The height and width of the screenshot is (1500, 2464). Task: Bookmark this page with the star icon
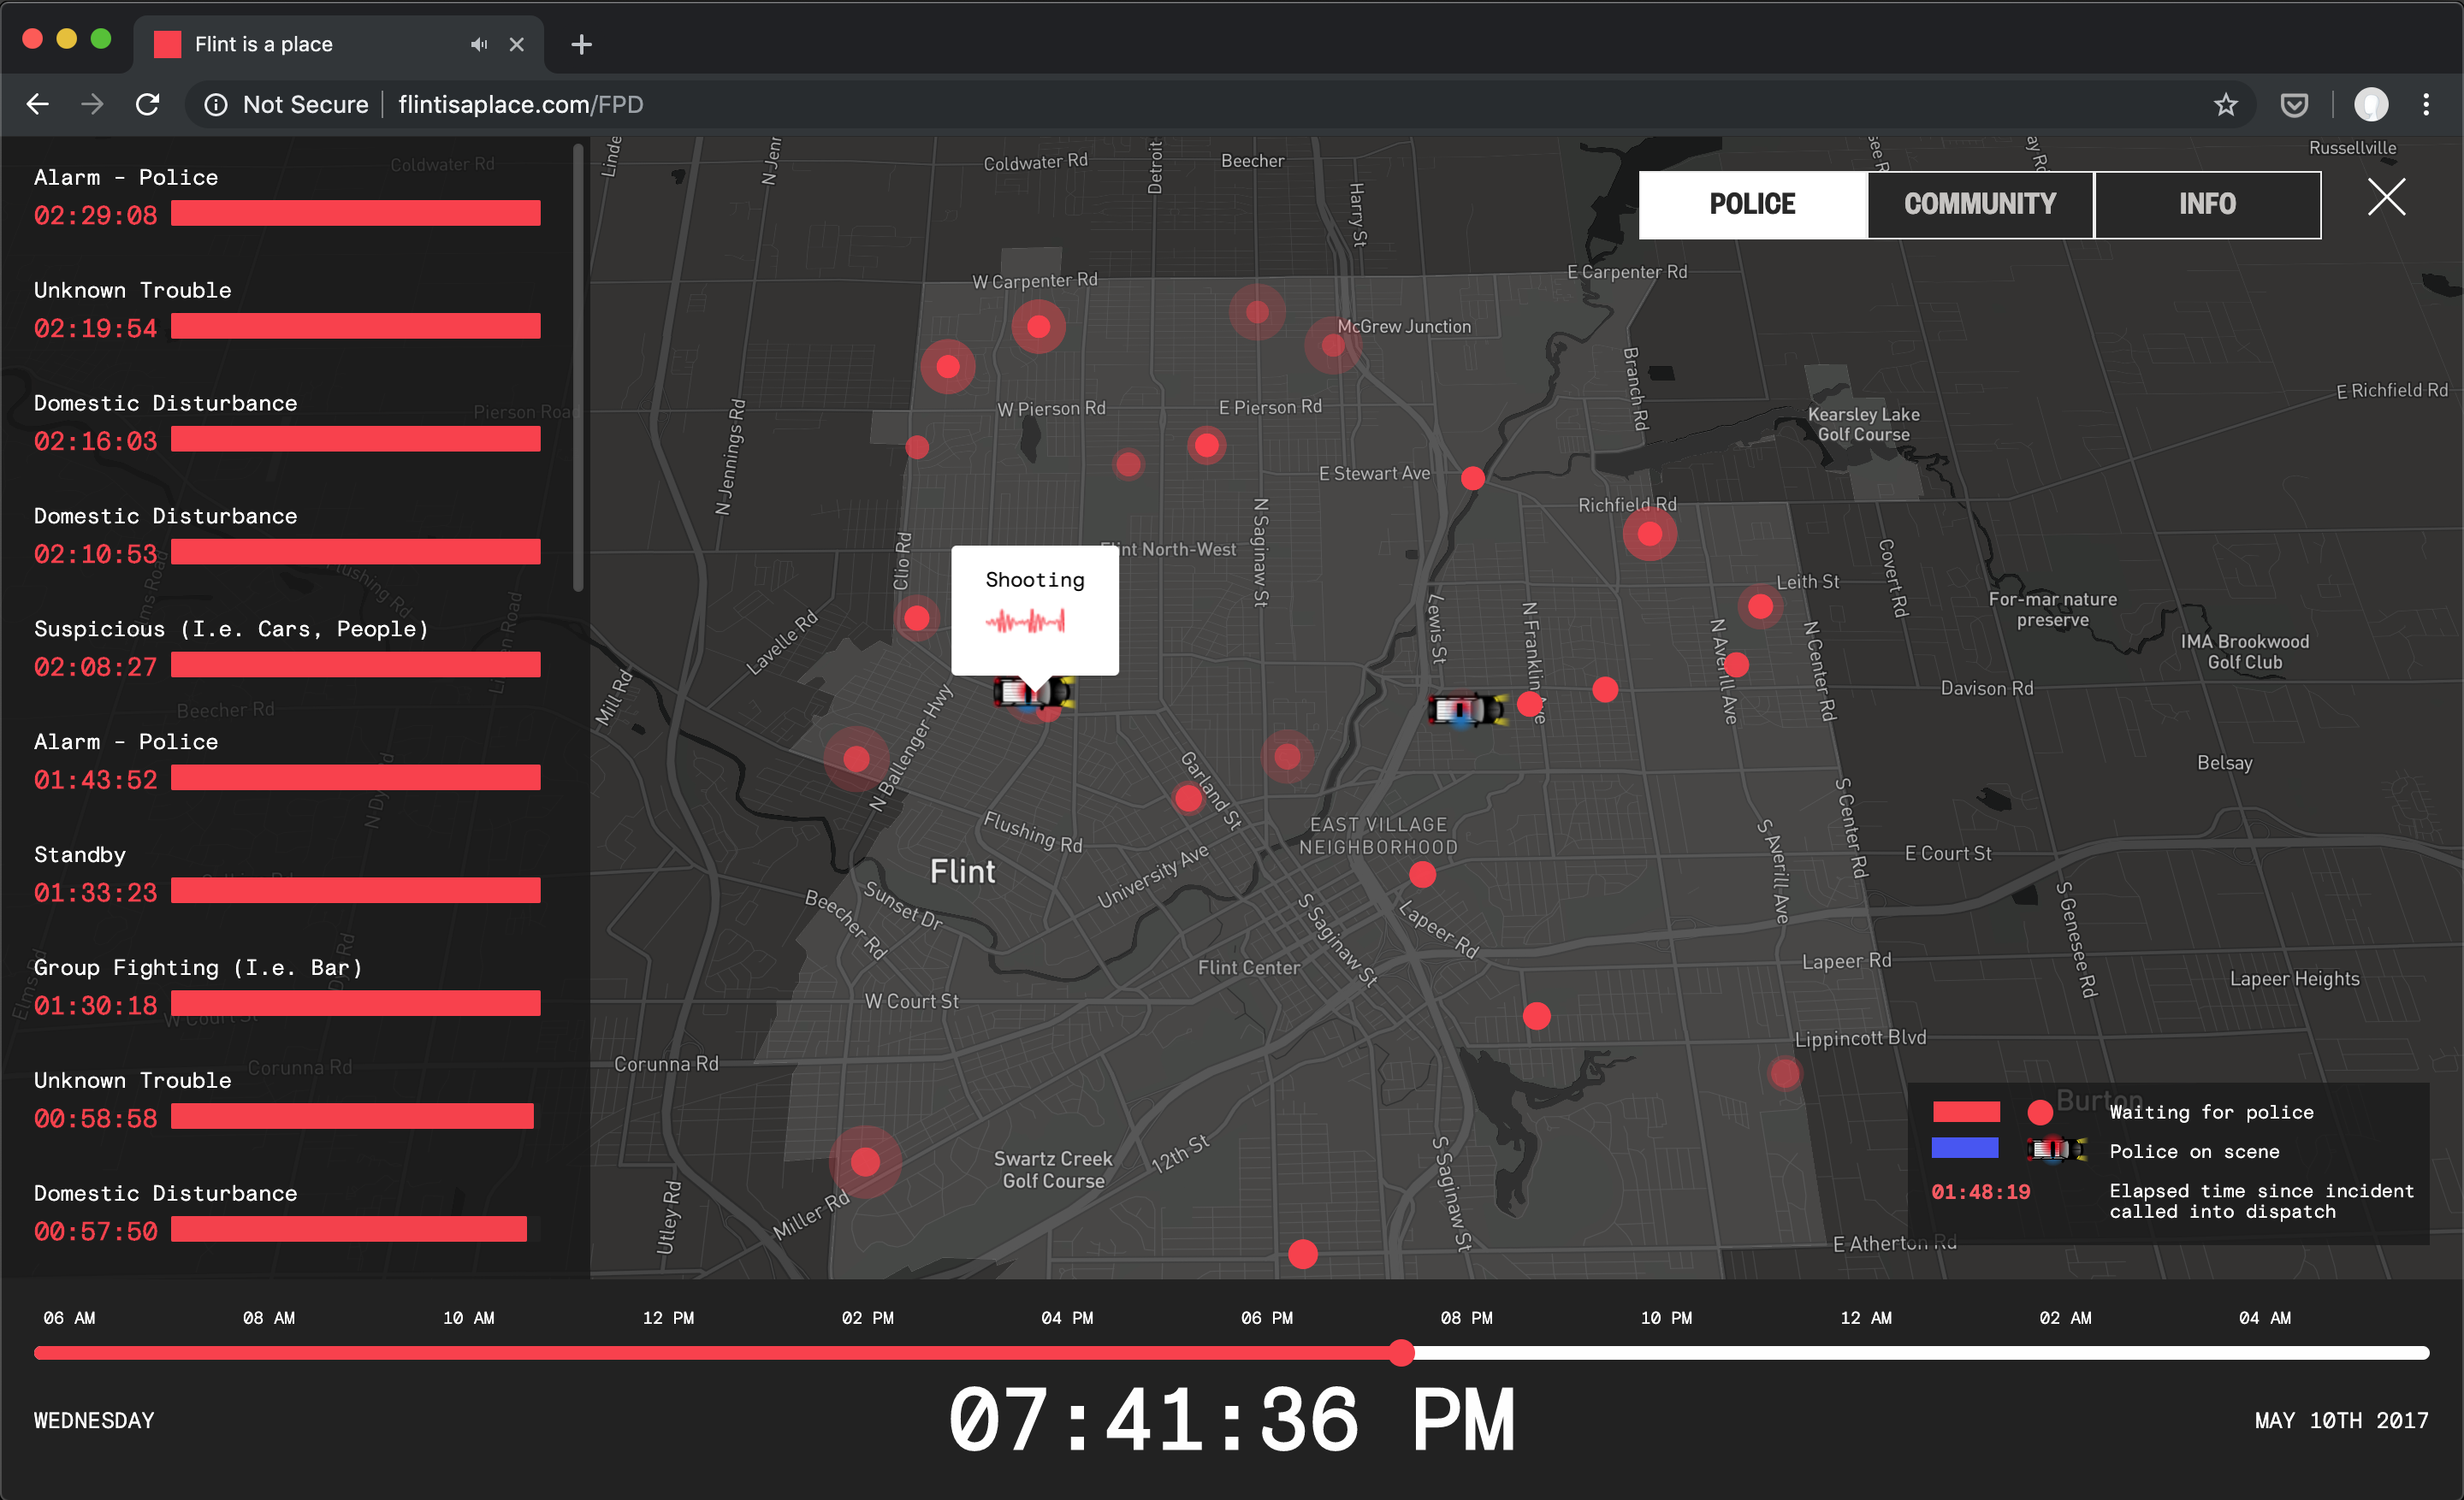2225,105
